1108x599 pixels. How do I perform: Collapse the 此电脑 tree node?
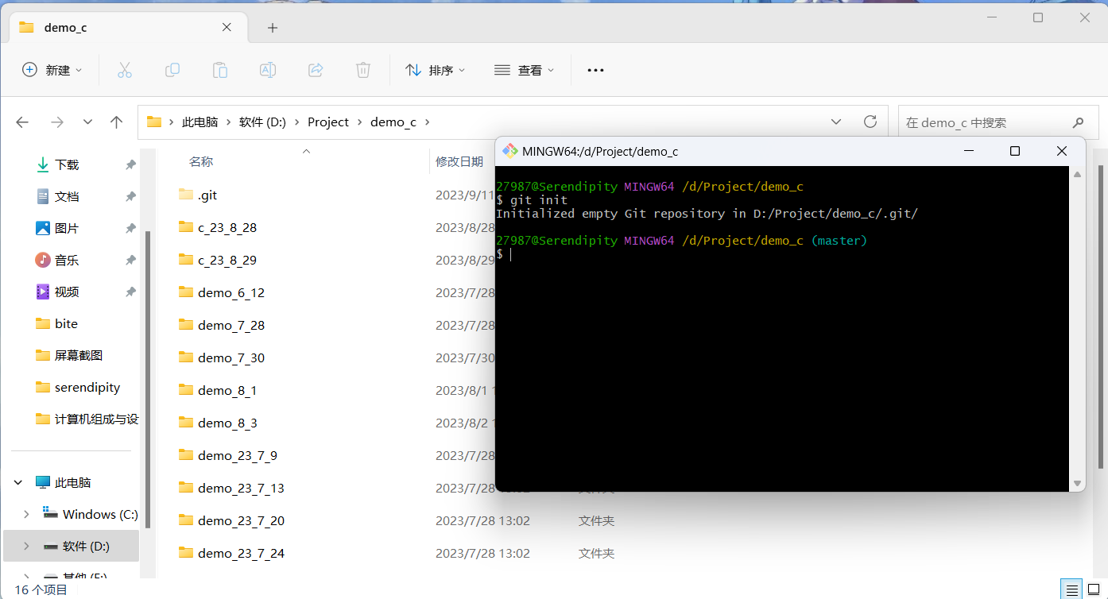pos(18,482)
